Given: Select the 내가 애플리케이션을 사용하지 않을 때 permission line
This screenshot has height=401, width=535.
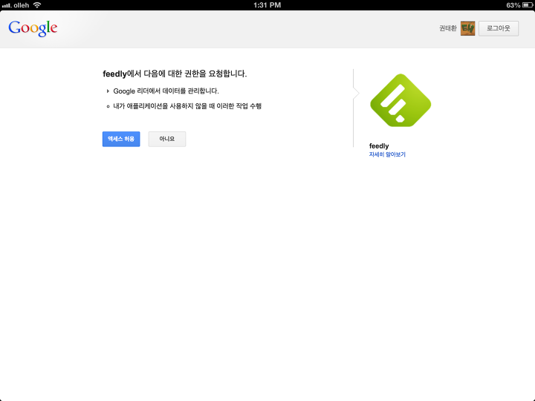Looking at the screenshot, I should pos(187,106).
